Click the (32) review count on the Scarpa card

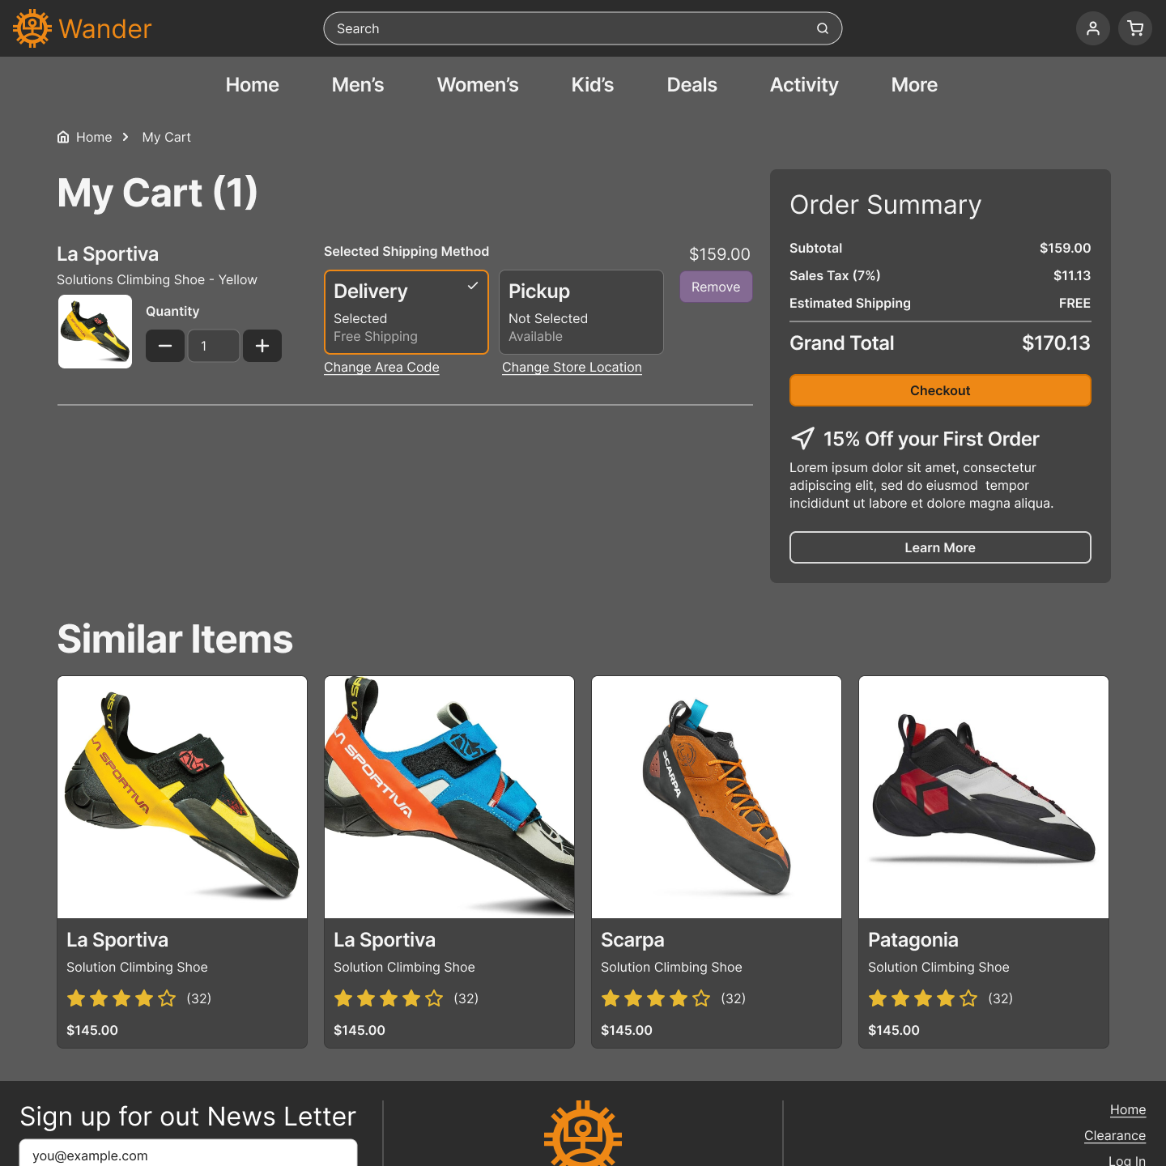pos(734,998)
